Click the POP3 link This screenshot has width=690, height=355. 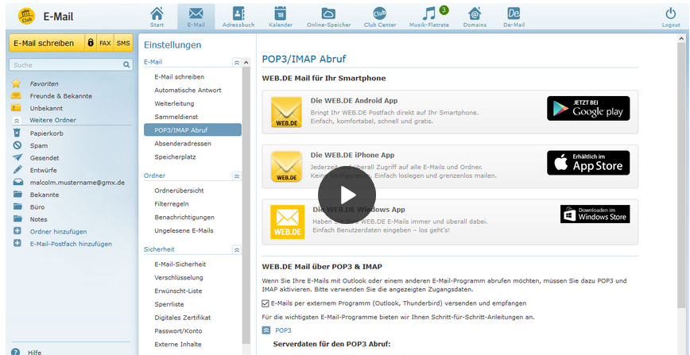283,330
